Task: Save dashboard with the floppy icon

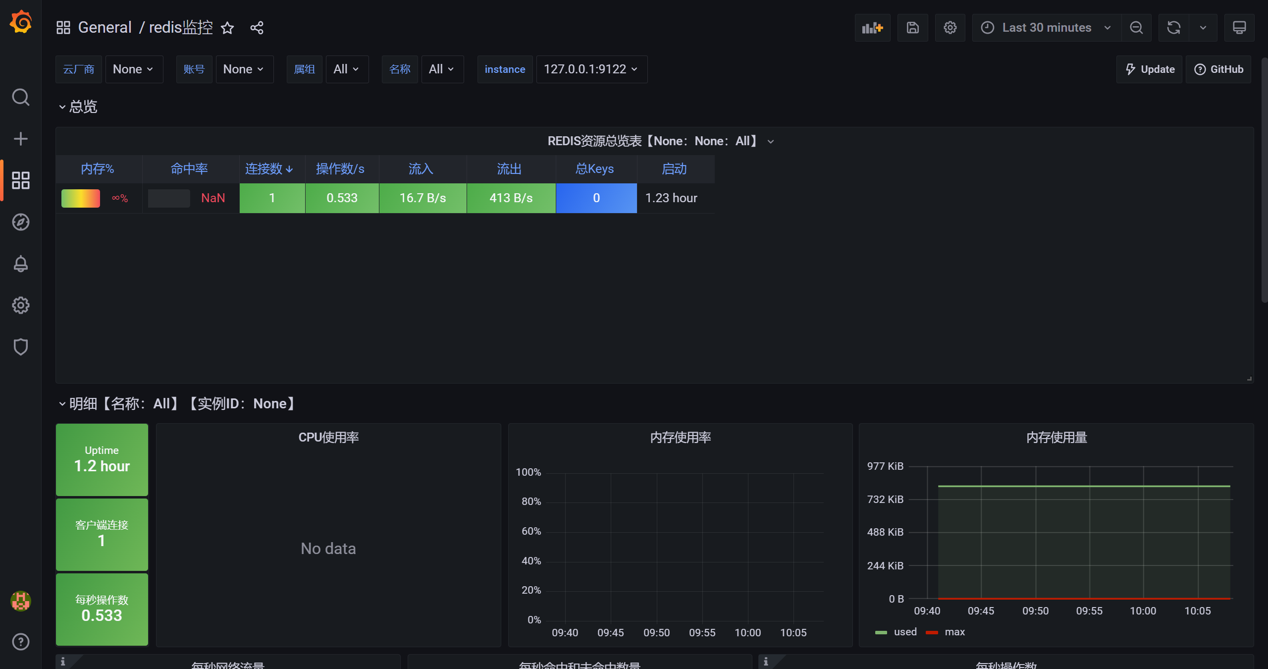Action: point(913,28)
